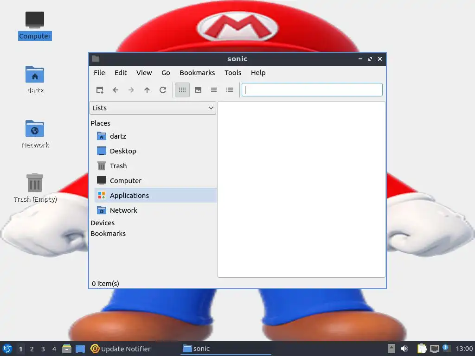
Task: Click the removable media eject tray icon
Action: pos(392,349)
